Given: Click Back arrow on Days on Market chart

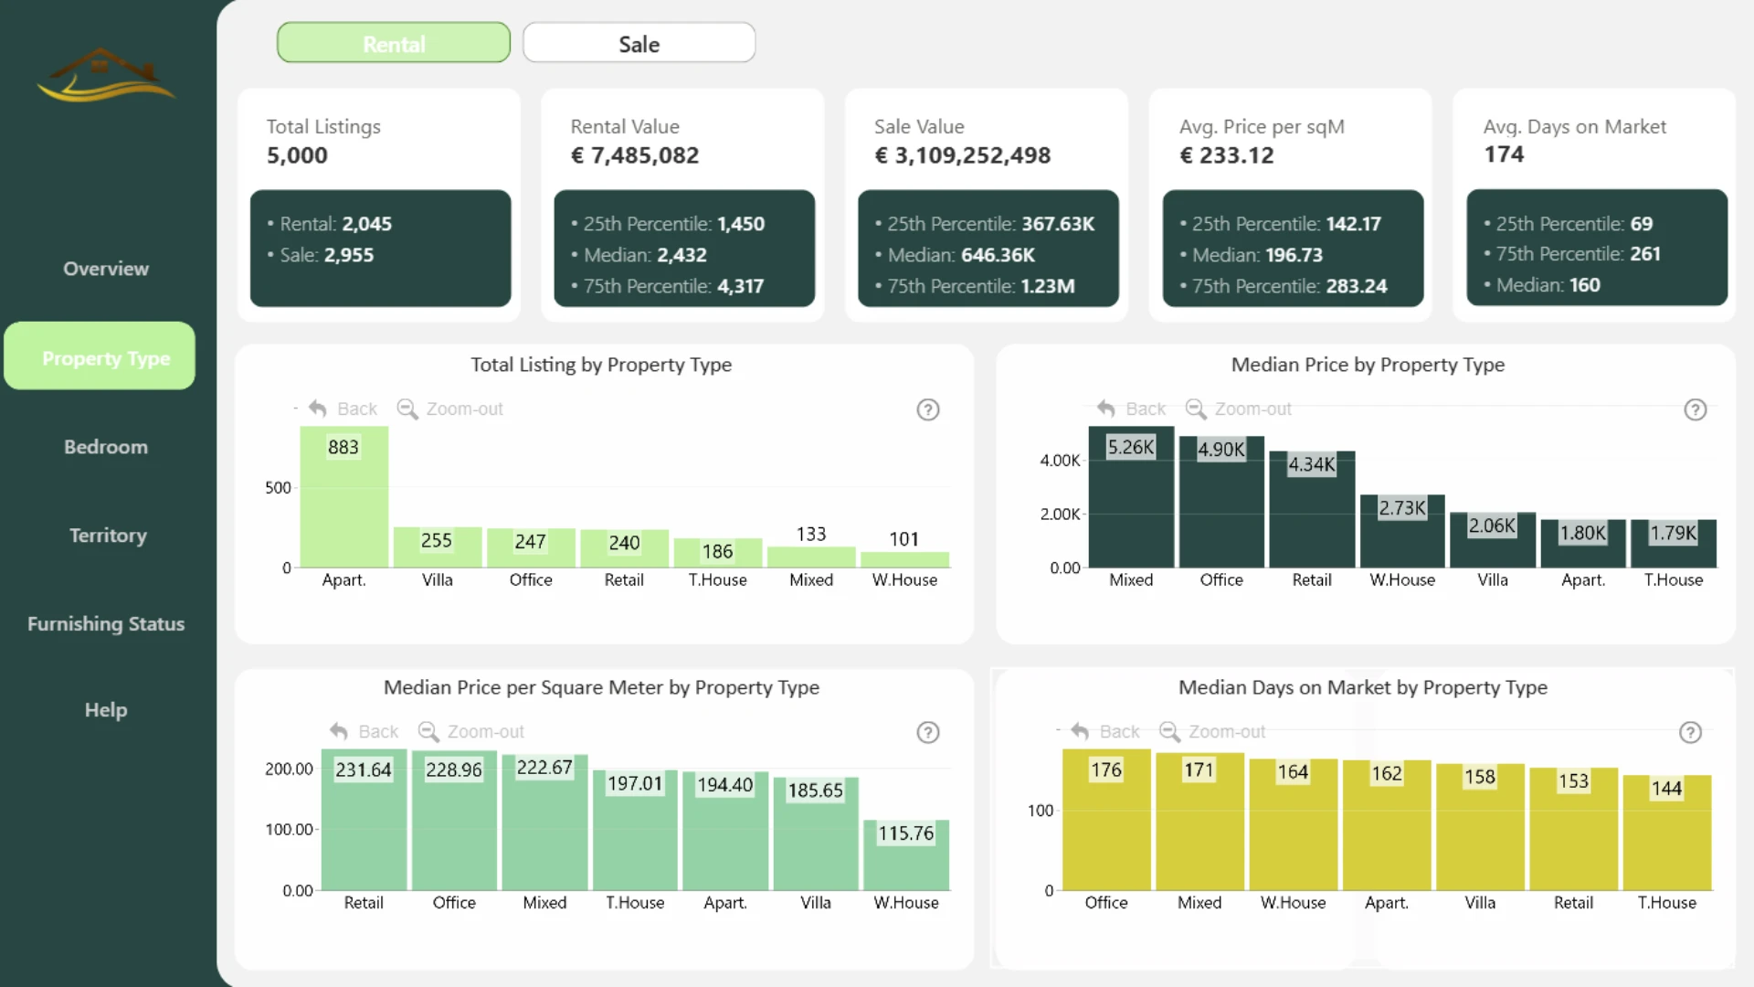Looking at the screenshot, I should click(1080, 731).
